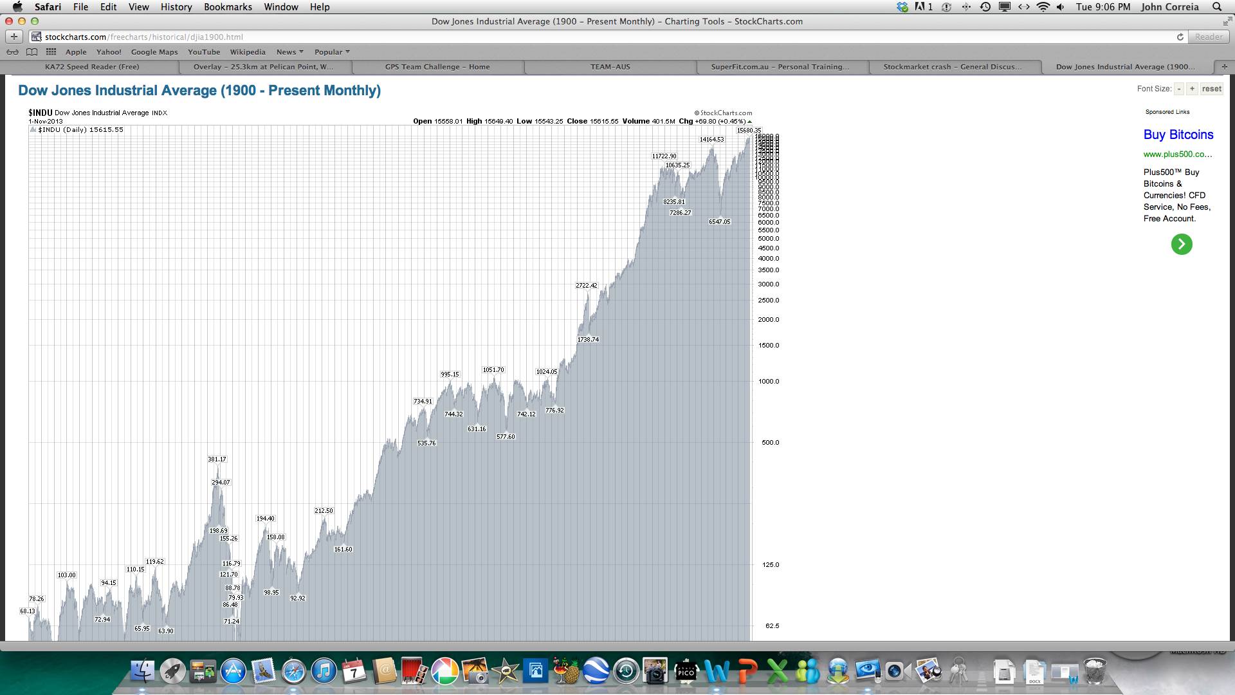Open the Mac App Store dock icon

click(x=233, y=672)
